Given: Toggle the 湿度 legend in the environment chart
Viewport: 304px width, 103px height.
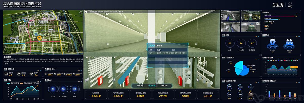Looking at the screenshot, I should coord(275,60).
